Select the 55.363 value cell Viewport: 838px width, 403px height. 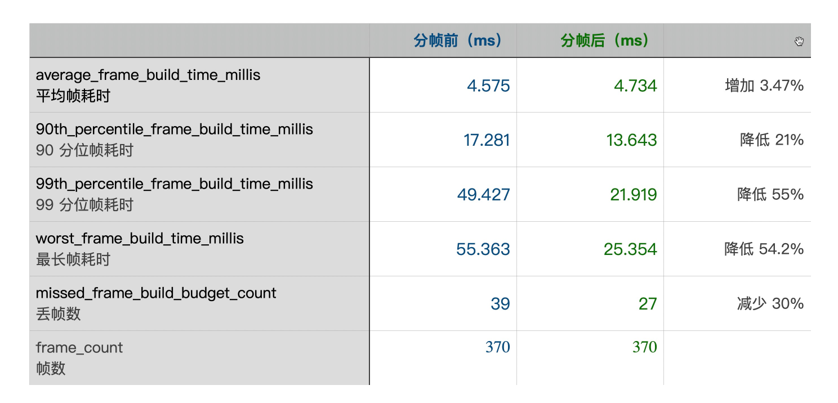click(483, 249)
